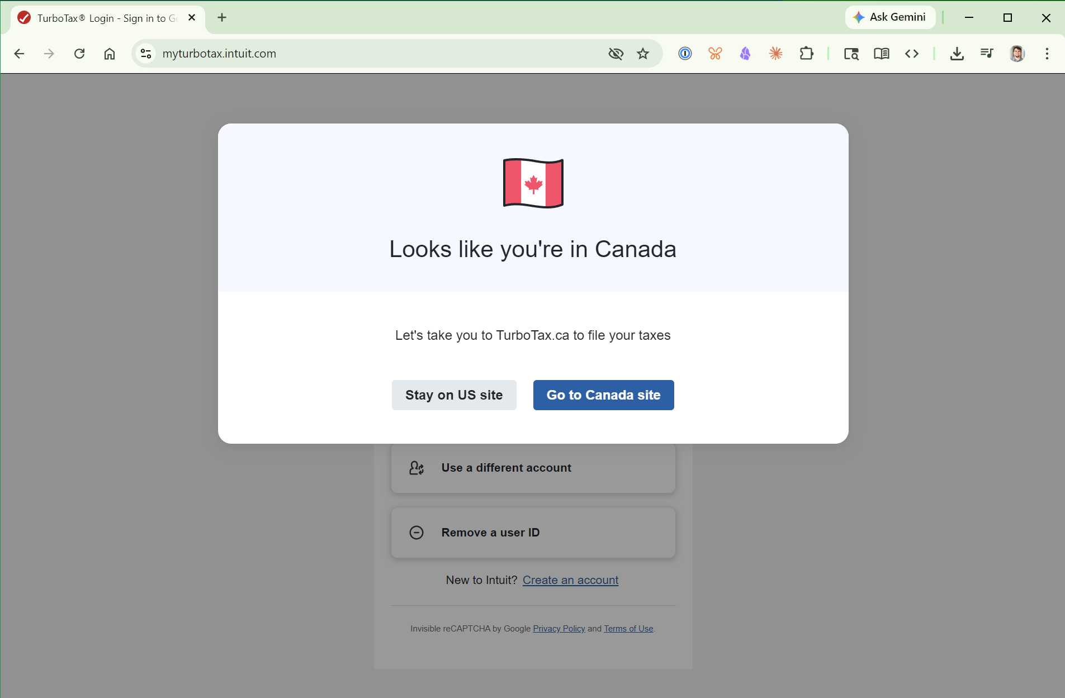
Task: Click the Remove a user ID option
Action: [x=533, y=532]
